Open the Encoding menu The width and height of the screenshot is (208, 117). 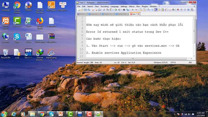(105, 6)
